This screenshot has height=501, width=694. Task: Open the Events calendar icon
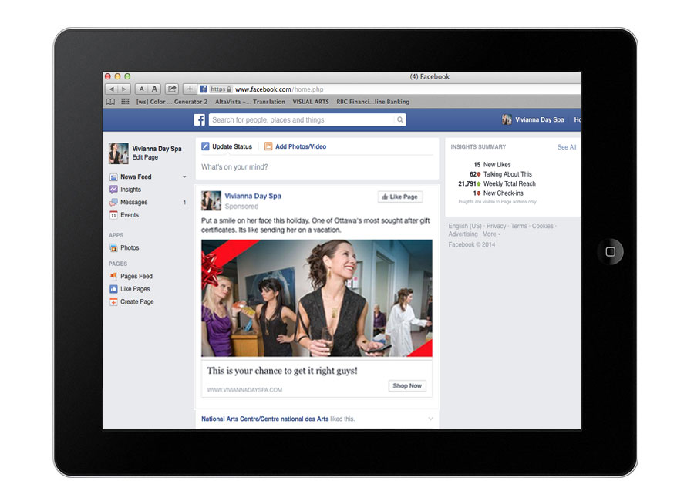[x=114, y=215]
